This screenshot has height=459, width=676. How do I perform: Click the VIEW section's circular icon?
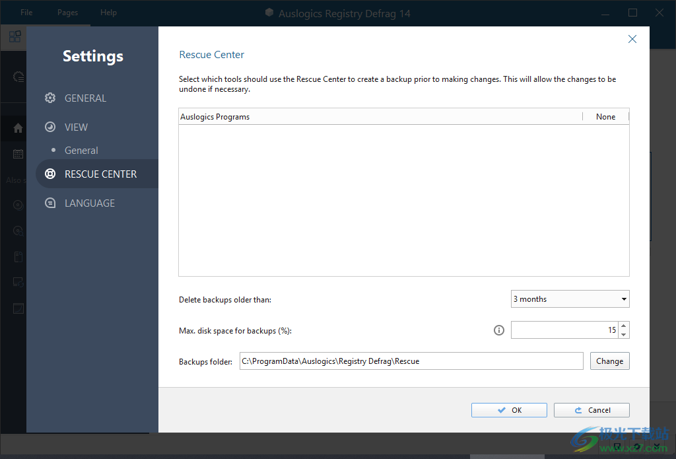(x=50, y=127)
